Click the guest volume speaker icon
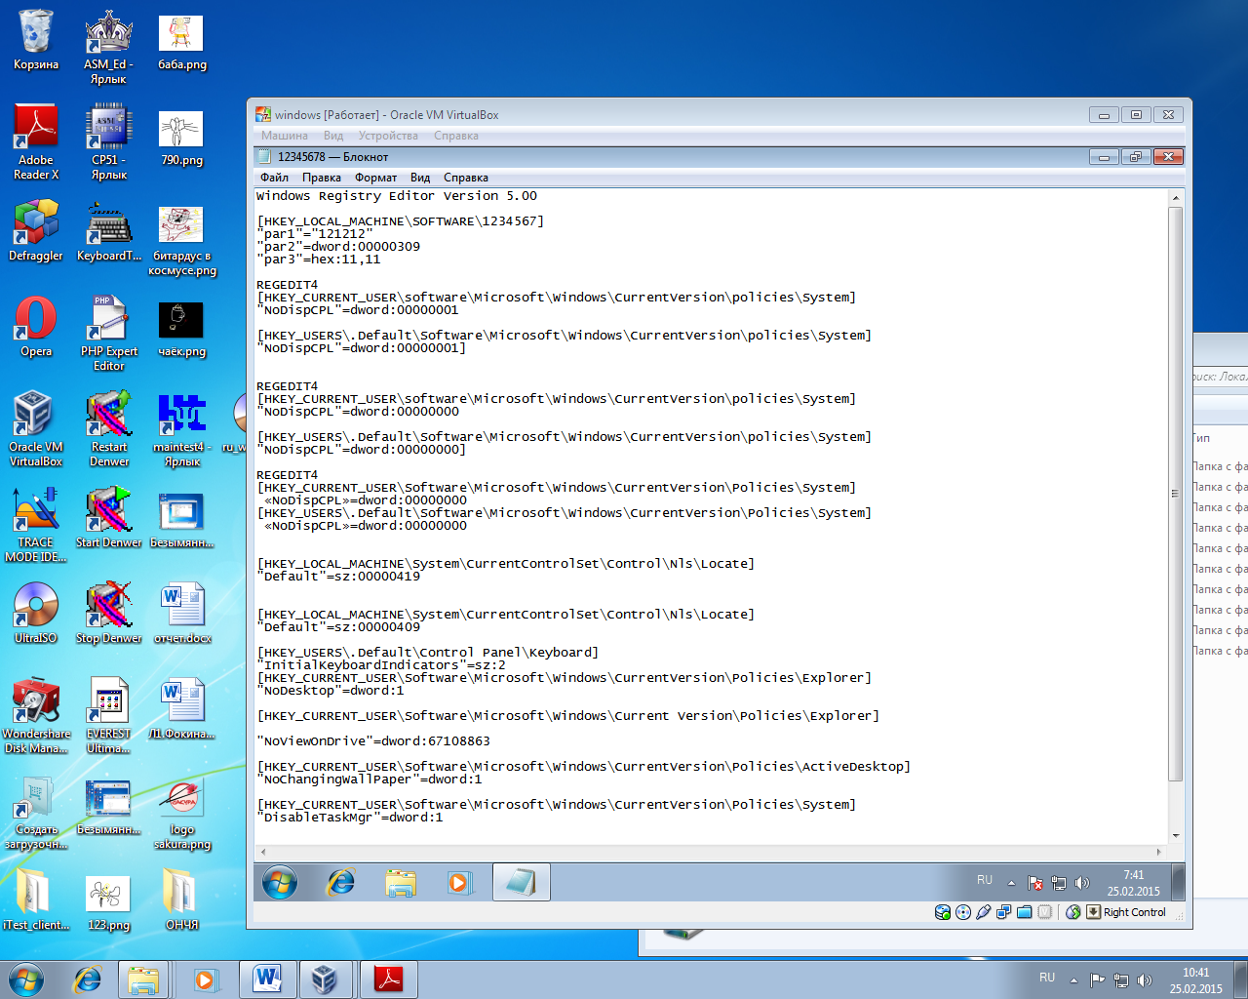1248x999 pixels. [x=1082, y=883]
